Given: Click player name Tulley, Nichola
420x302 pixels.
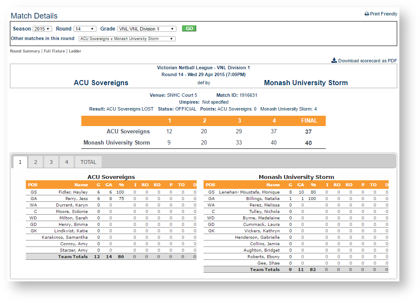Looking at the screenshot, I should click(264, 212).
